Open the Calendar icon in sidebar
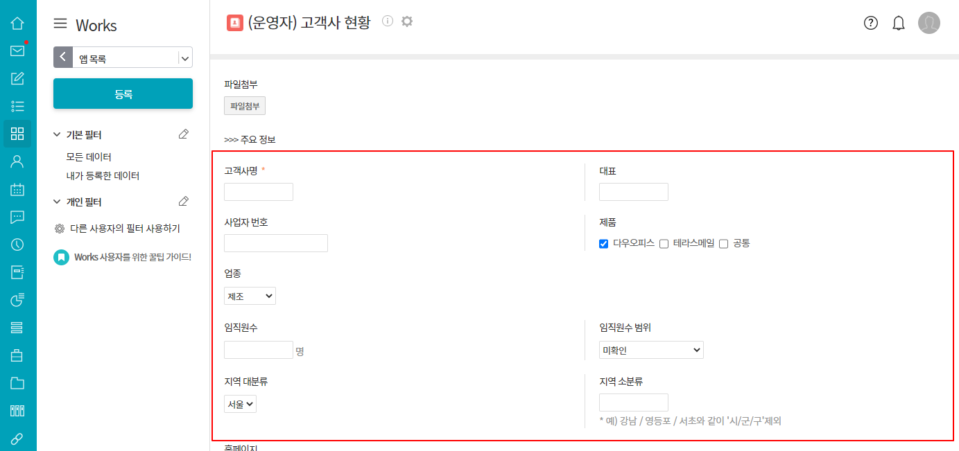 17,189
